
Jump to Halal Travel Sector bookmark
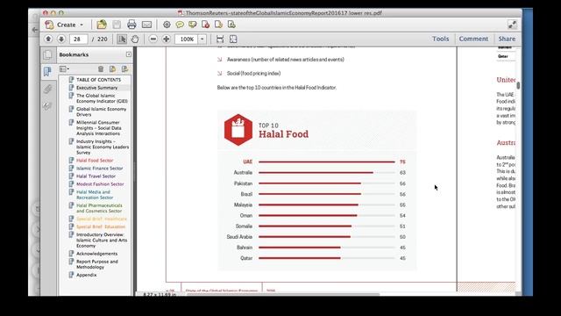[96, 176]
